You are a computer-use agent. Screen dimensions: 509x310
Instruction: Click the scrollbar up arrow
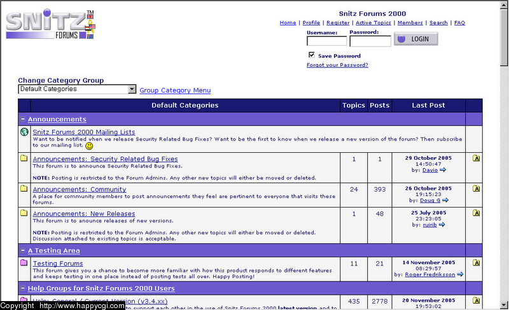504,5
